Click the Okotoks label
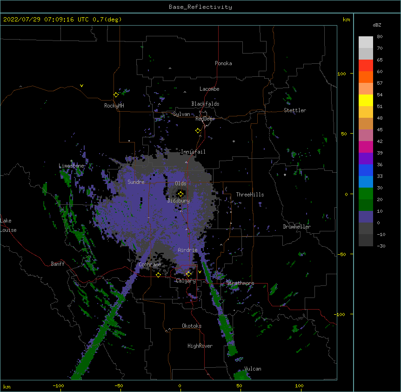This screenshot has height=392, width=401. coord(192,326)
